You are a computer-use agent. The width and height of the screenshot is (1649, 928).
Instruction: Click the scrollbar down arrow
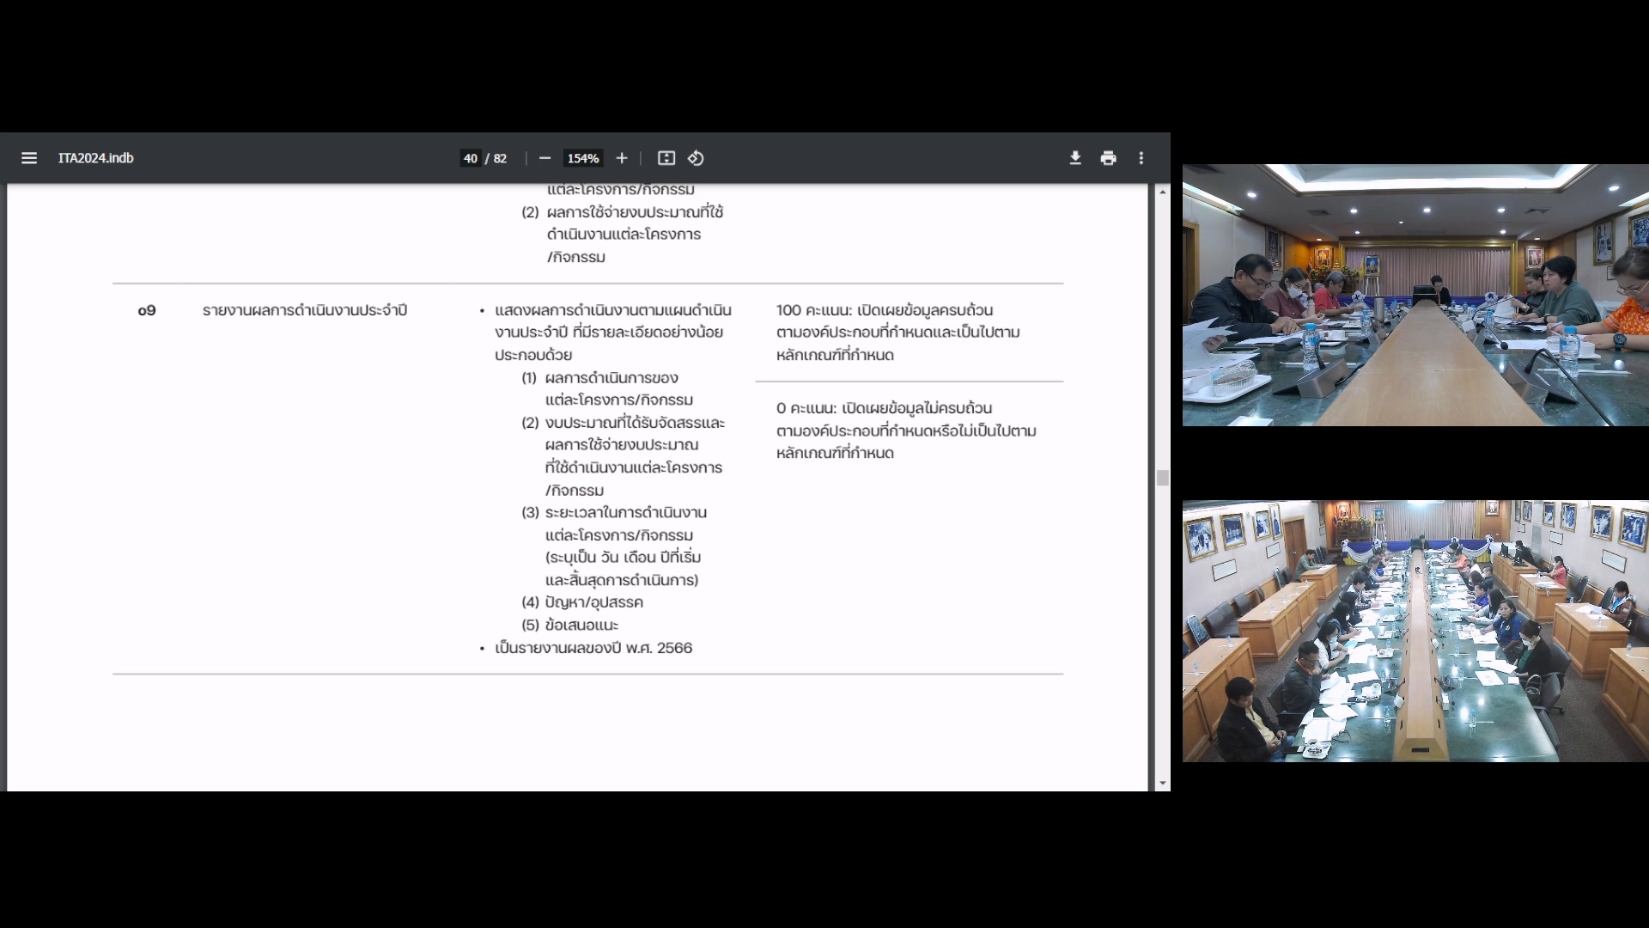pos(1163,783)
